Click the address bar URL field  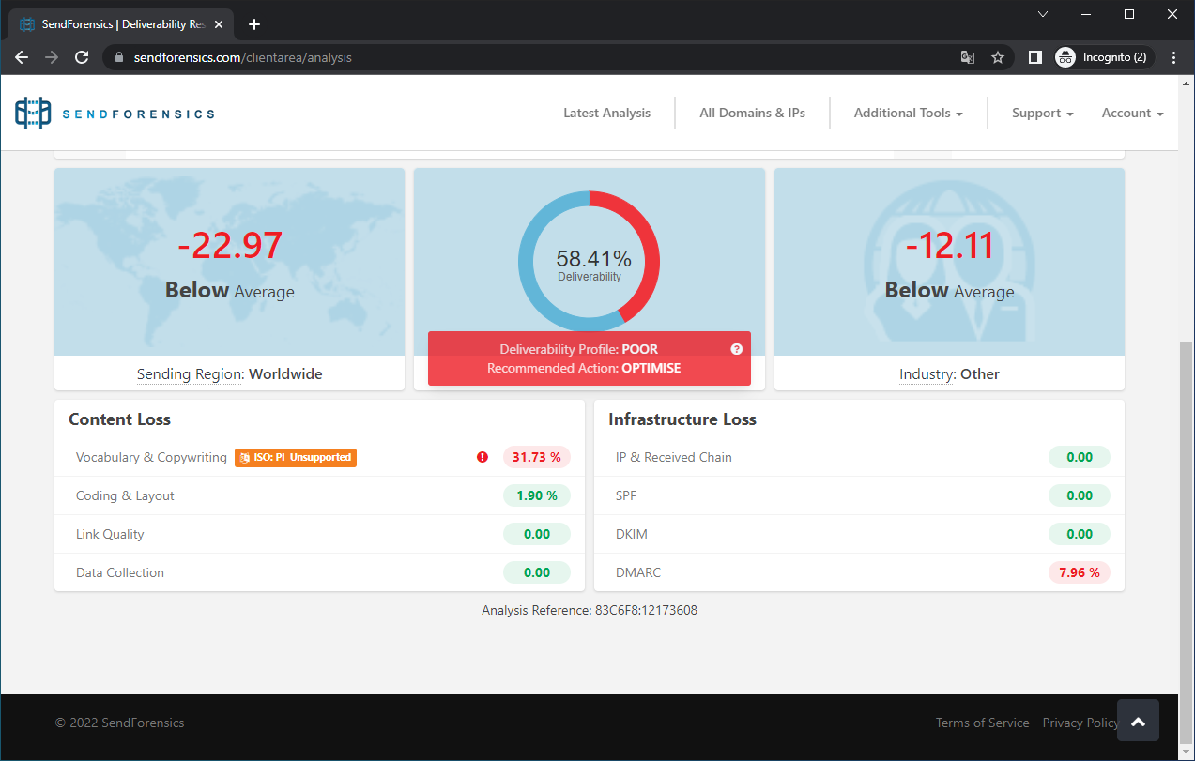(x=526, y=57)
